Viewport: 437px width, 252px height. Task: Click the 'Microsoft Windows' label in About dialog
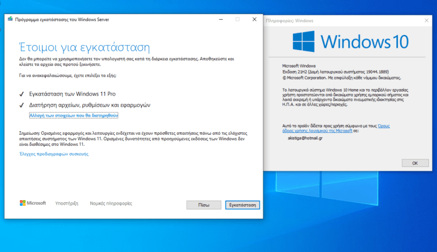pyautogui.click(x=299, y=66)
